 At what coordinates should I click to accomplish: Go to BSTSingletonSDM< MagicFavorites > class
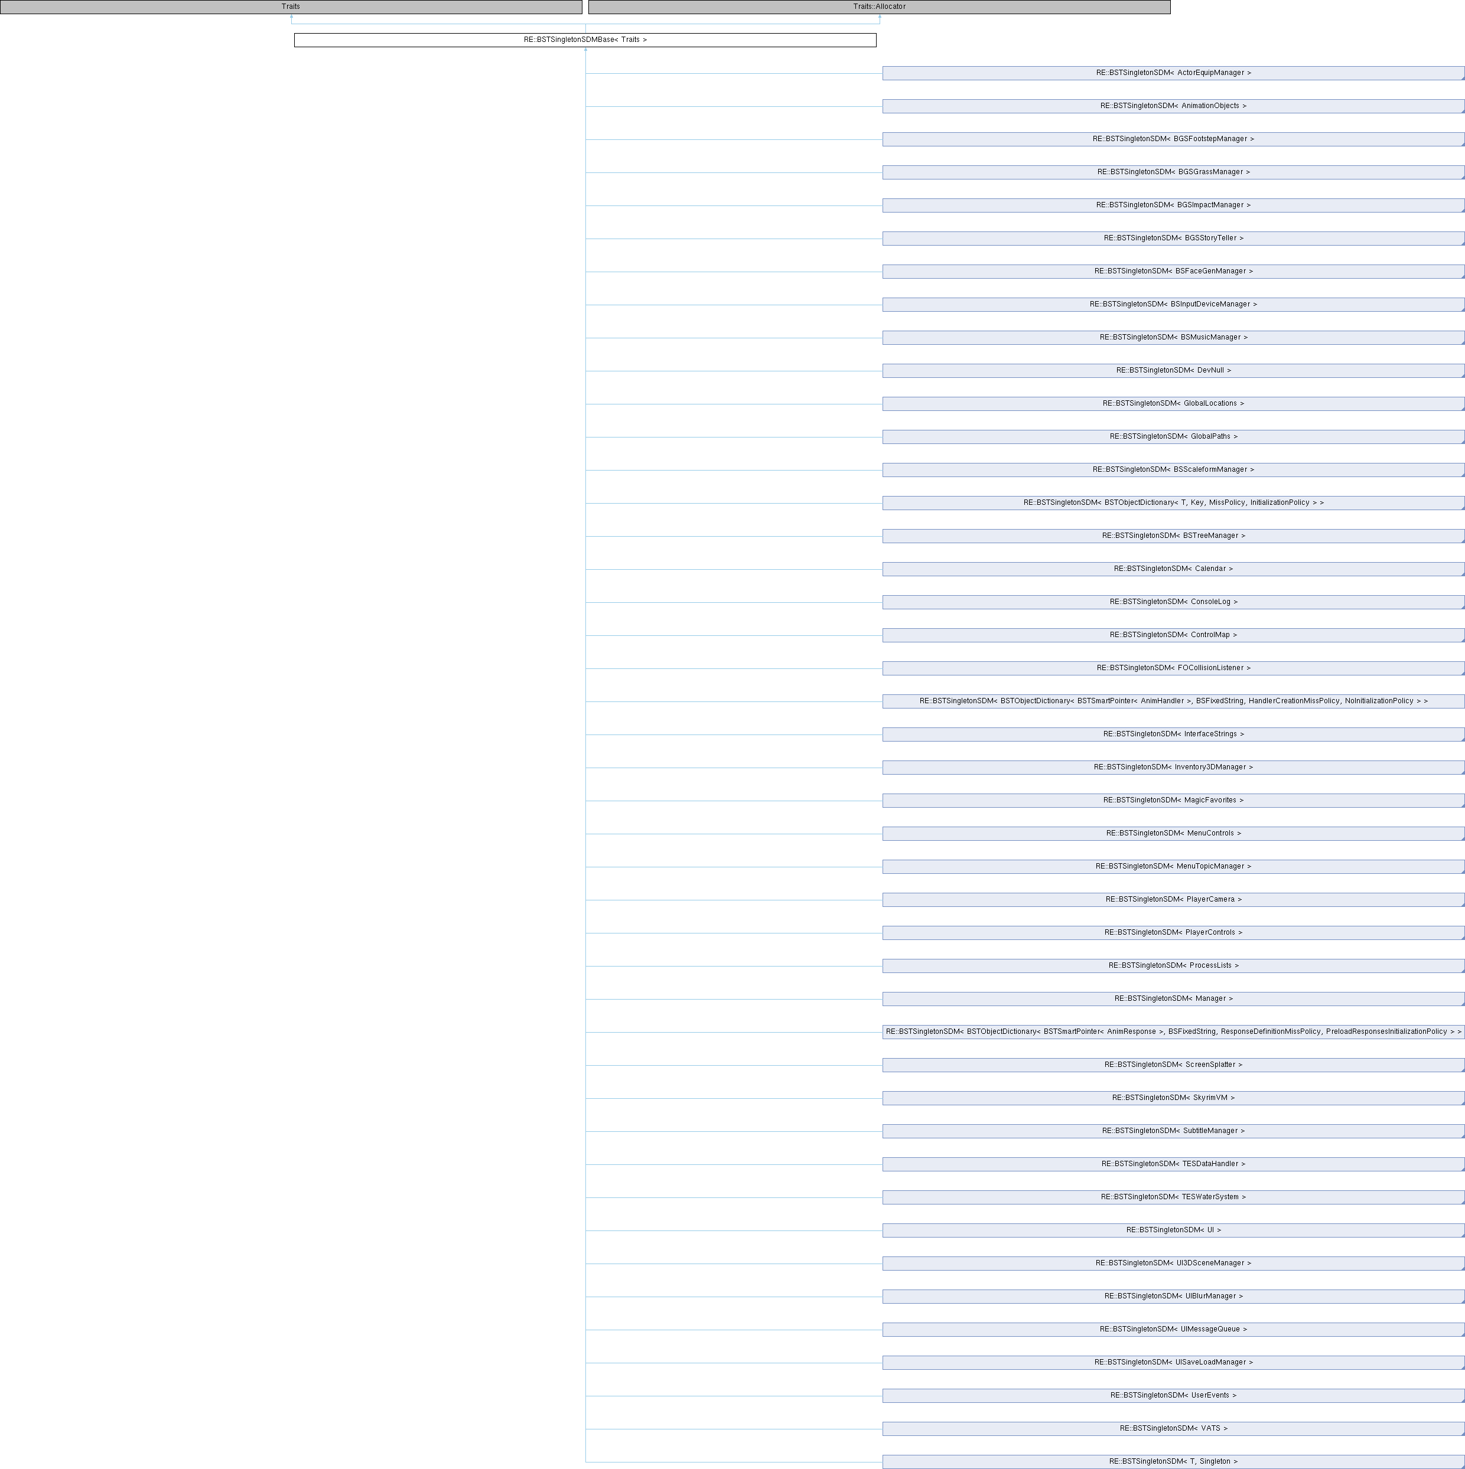[x=1173, y=800]
